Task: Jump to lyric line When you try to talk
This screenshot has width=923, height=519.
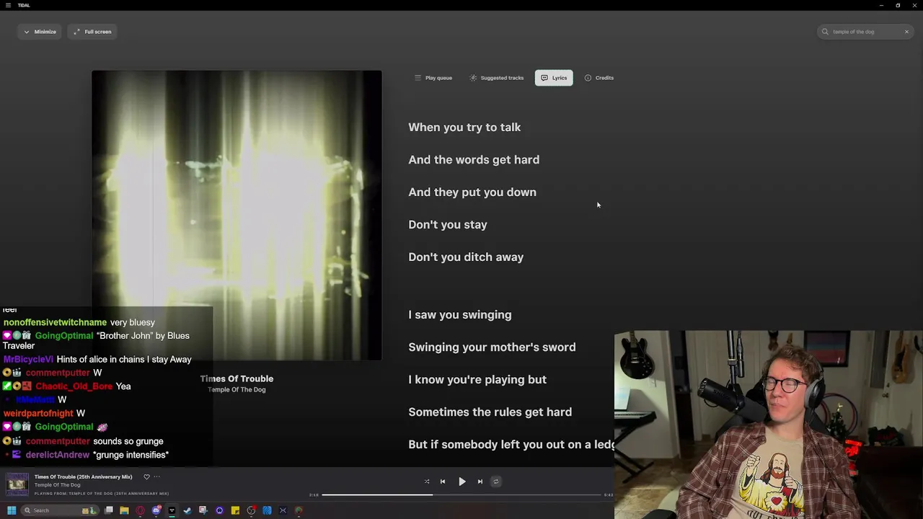Action: (464, 128)
